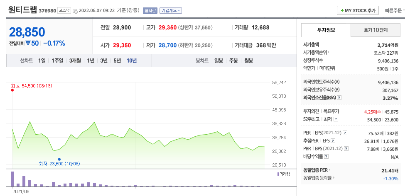415x196 pixels.
Task: Click the clock icon before the date
Action: coord(75,11)
